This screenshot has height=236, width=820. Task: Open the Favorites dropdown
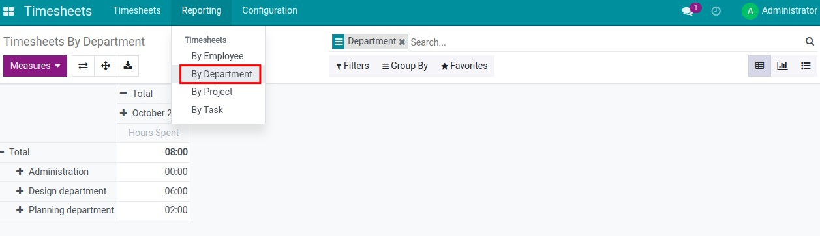point(464,66)
